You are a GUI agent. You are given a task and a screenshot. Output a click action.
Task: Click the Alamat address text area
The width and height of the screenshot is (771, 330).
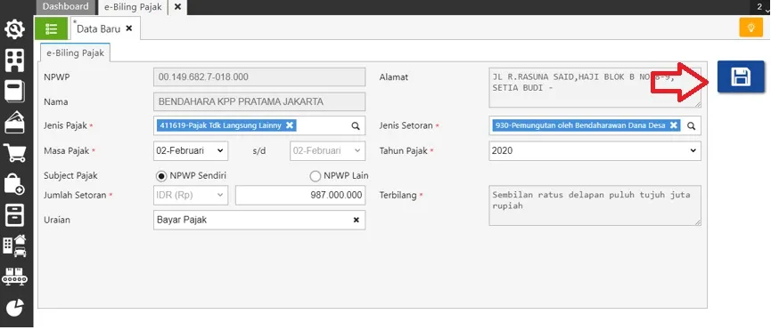pyautogui.click(x=595, y=88)
